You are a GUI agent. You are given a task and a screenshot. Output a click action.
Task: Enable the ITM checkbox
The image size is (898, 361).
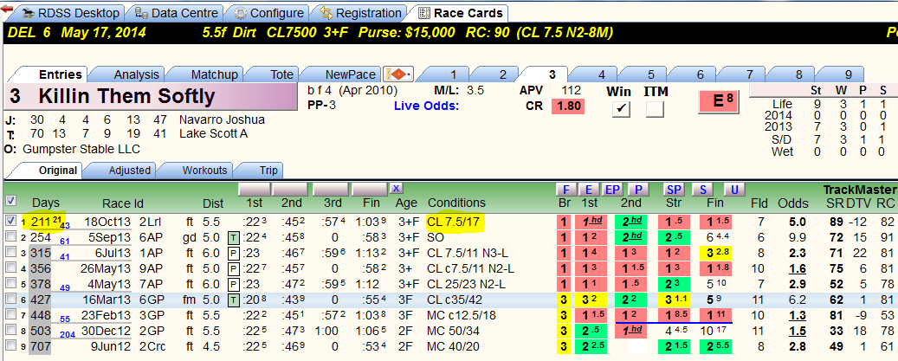click(656, 109)
